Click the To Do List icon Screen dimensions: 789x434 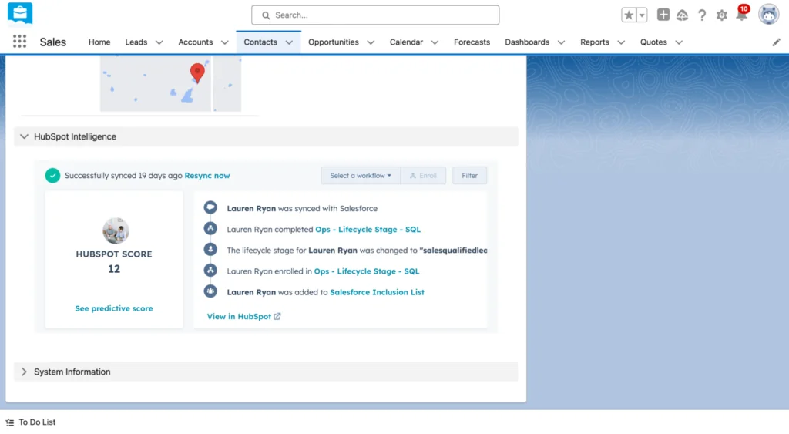tap(10, 422)
